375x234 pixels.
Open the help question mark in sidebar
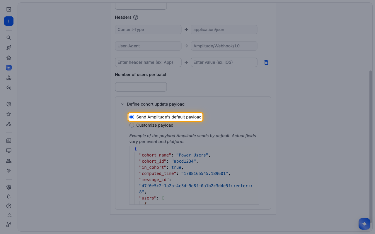[9, 206]
